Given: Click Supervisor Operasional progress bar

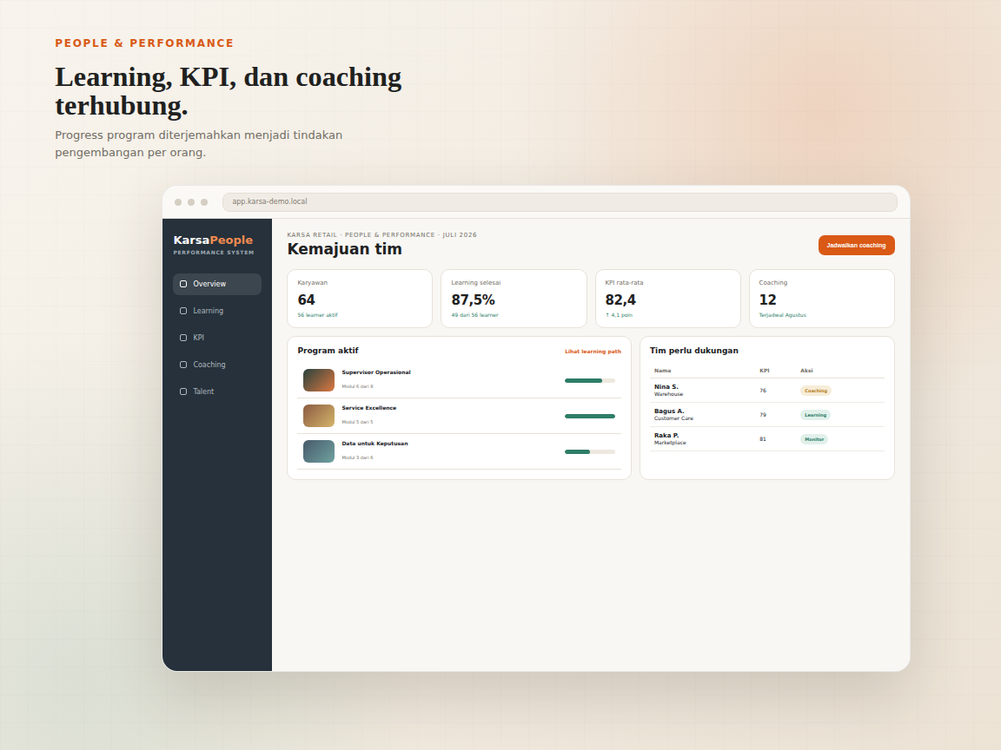Looking at the screenshot, I should click(x=590, y=381).
